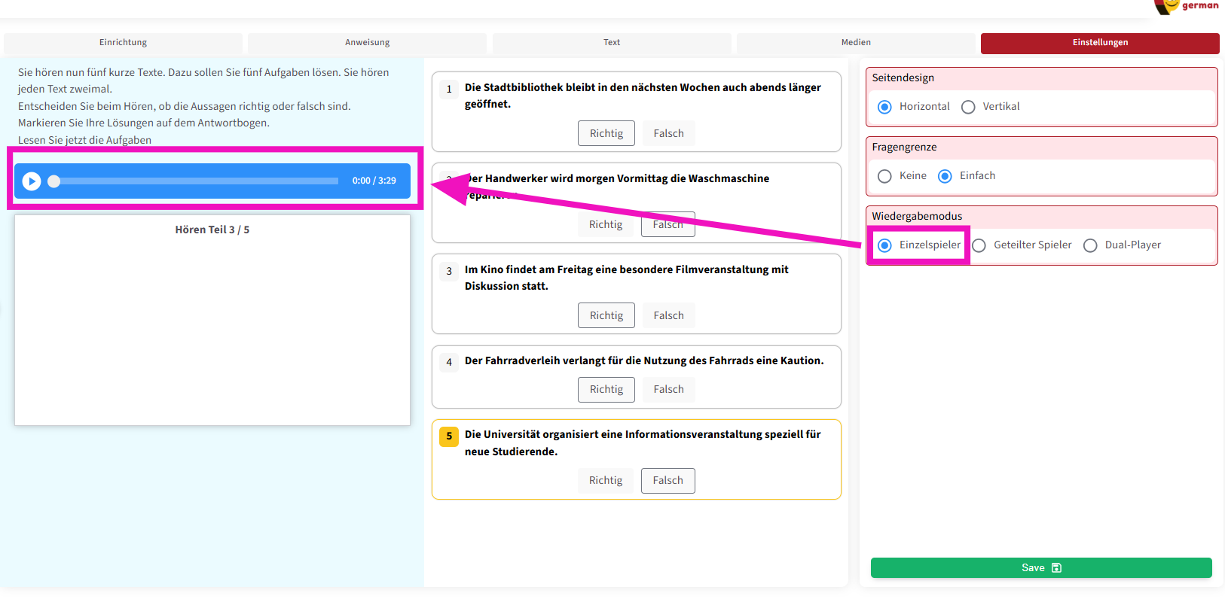This screenshot has width=1225, height=599.
Task: Play the audio recording
Action: [x=32, y=181]
